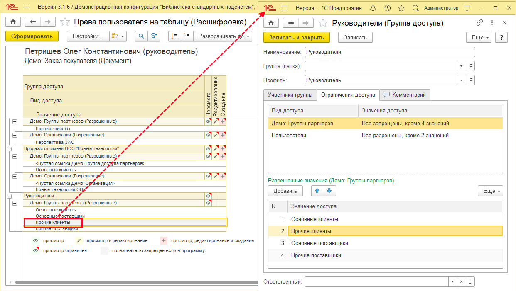The width and height of the screenshot is (516, 291).
Task: Open Группа (папка) dropdown arrow
Action: pos(462,66)
